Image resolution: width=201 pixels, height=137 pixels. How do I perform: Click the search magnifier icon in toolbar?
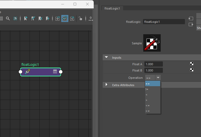point(8,18)
